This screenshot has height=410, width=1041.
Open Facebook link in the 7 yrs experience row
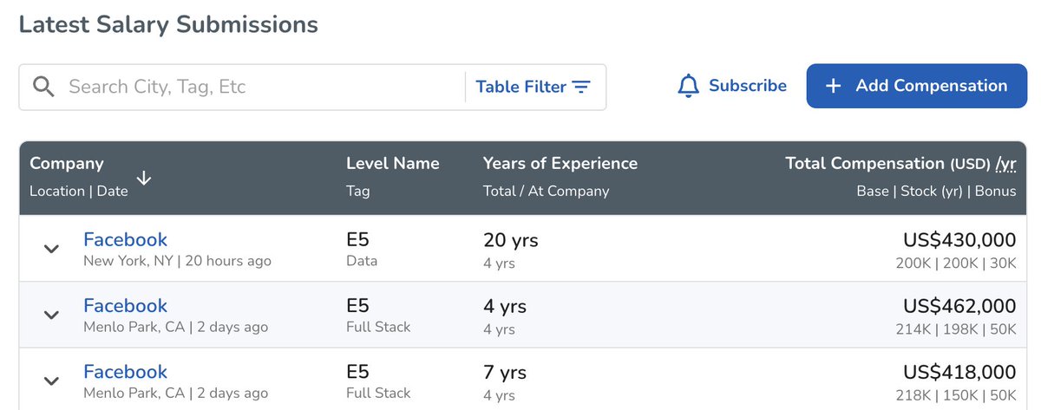[x=125, y=372]
